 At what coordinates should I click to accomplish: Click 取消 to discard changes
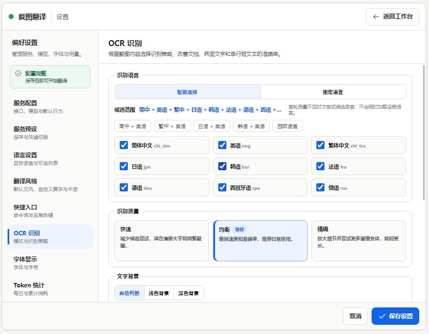355,316
